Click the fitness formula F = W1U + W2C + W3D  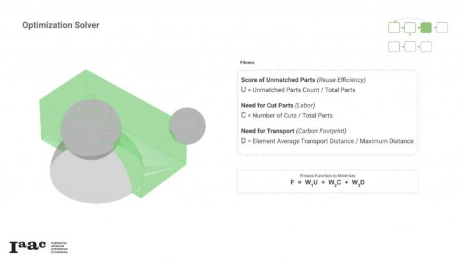click(327, 183)
